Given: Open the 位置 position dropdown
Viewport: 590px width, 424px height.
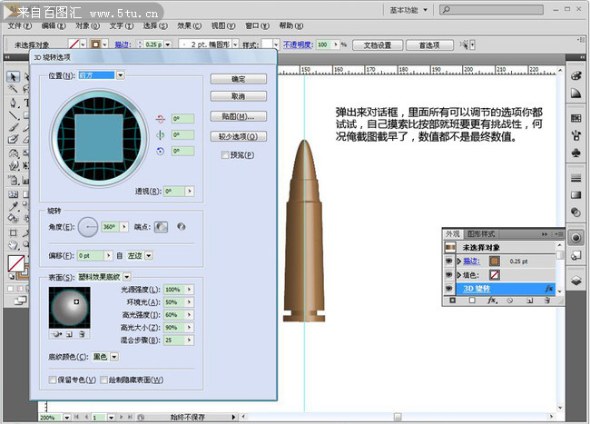Looking at the screenshot, I should point(120,75).
